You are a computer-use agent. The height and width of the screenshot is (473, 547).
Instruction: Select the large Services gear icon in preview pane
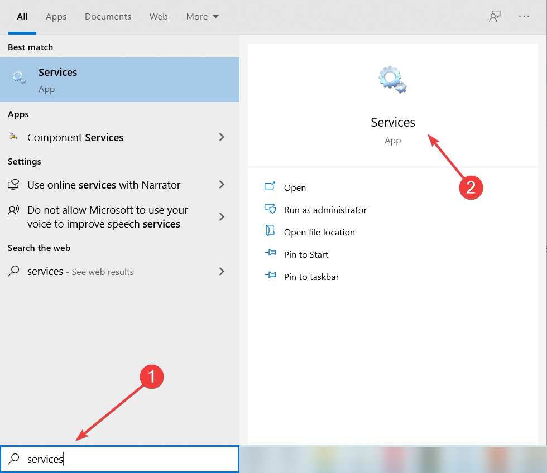click(x=392, y=79)
